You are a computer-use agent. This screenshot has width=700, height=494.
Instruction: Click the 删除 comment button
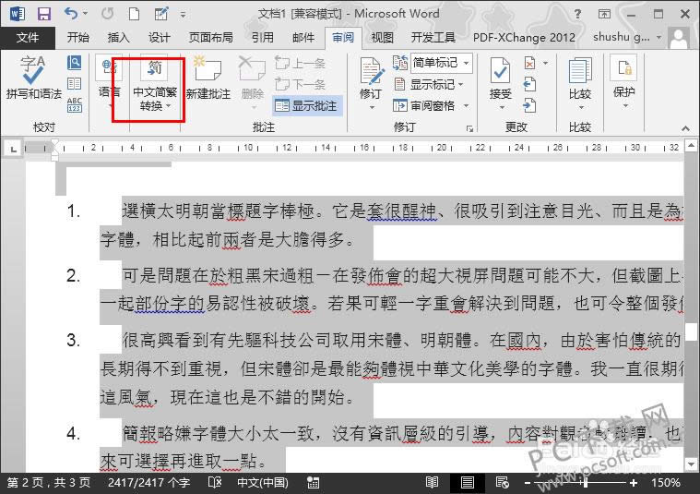pos(253,83)
